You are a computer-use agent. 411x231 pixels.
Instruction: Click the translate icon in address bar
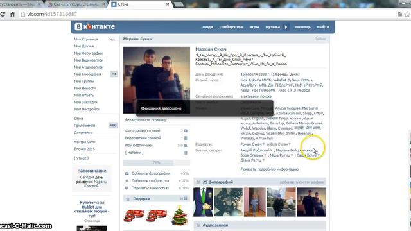(x=399, y=14)
